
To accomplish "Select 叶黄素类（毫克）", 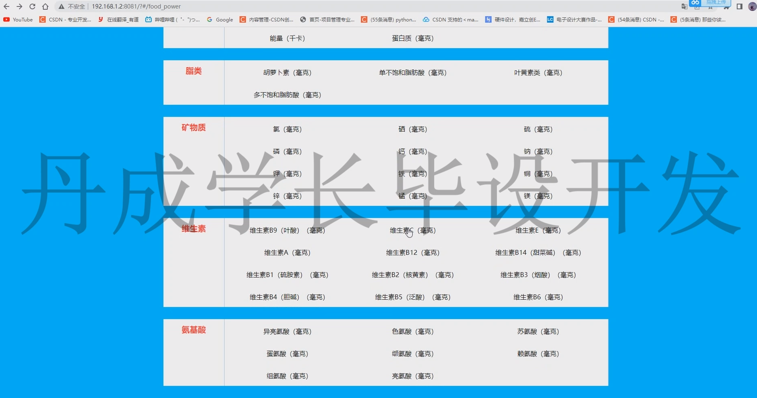I will pos(538,73).
